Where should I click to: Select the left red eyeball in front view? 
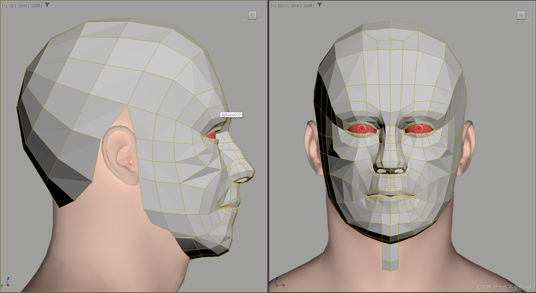[362, 129]
